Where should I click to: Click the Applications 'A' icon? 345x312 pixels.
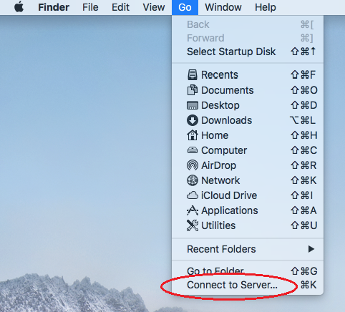click(x=193, y=210)
